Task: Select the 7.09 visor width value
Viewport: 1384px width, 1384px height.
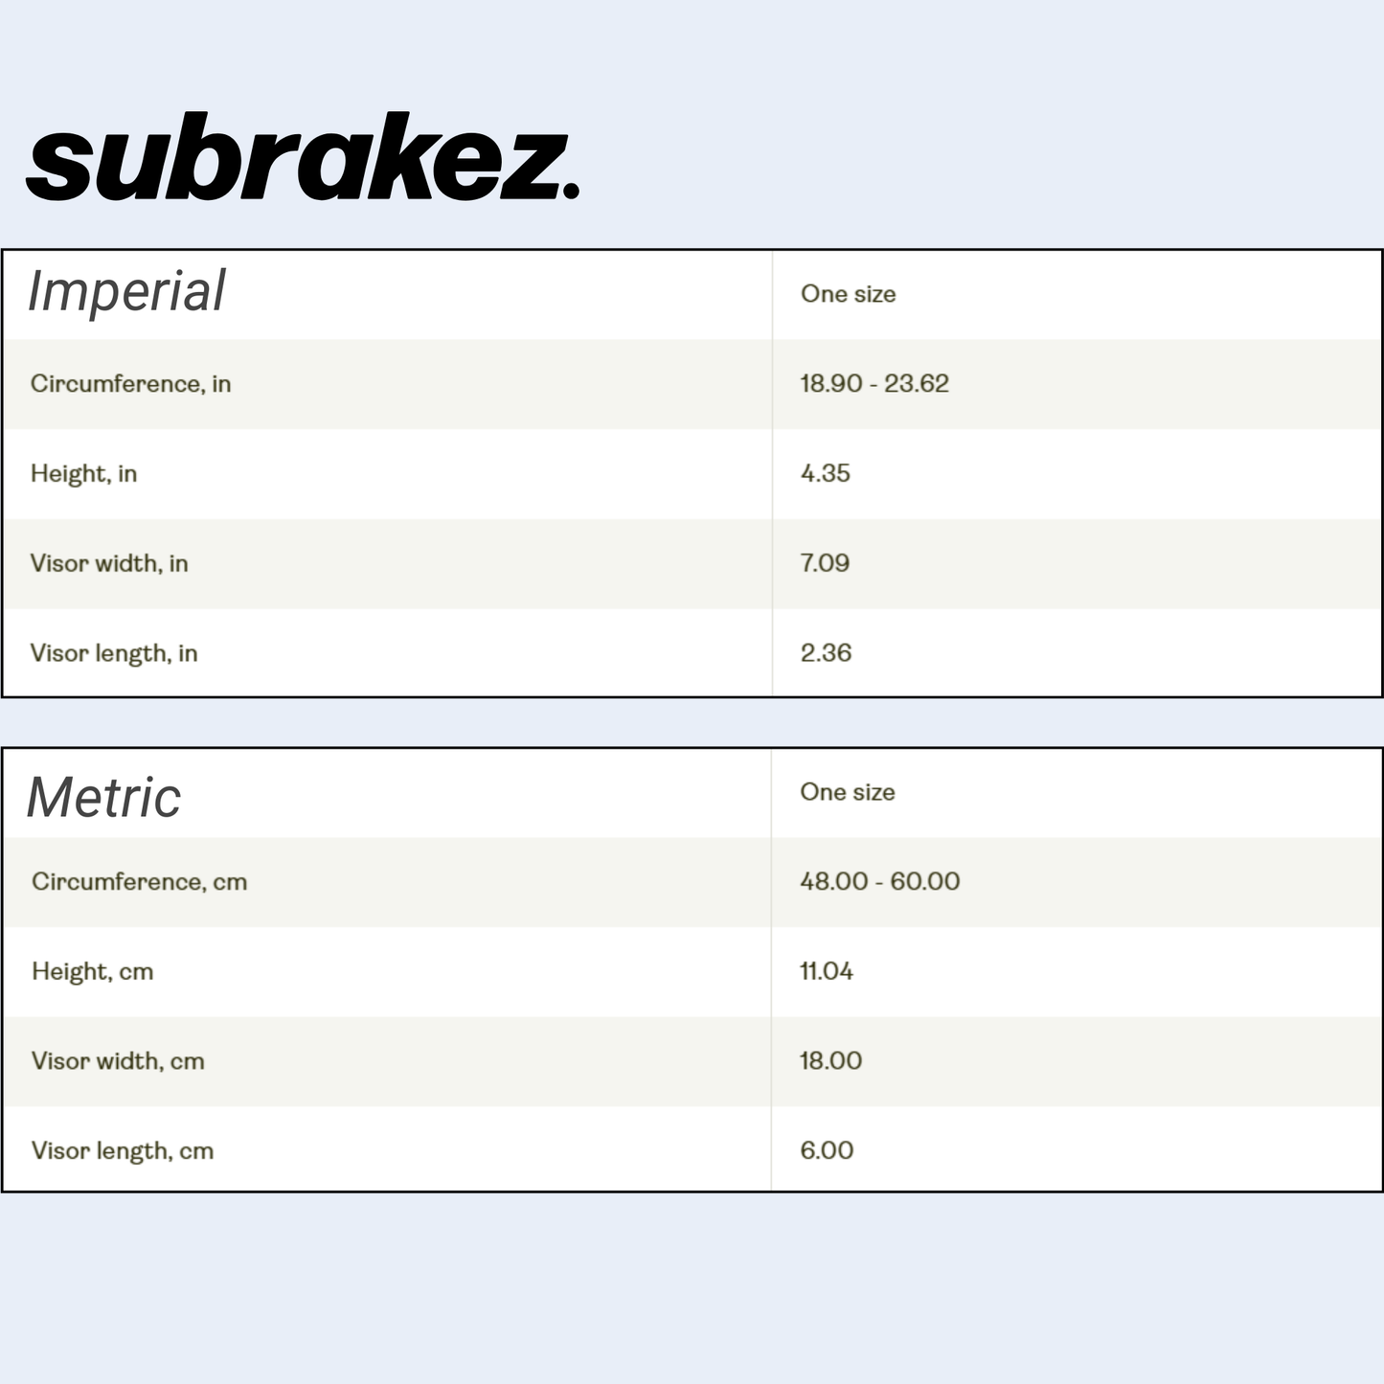Action: (825, 563)
